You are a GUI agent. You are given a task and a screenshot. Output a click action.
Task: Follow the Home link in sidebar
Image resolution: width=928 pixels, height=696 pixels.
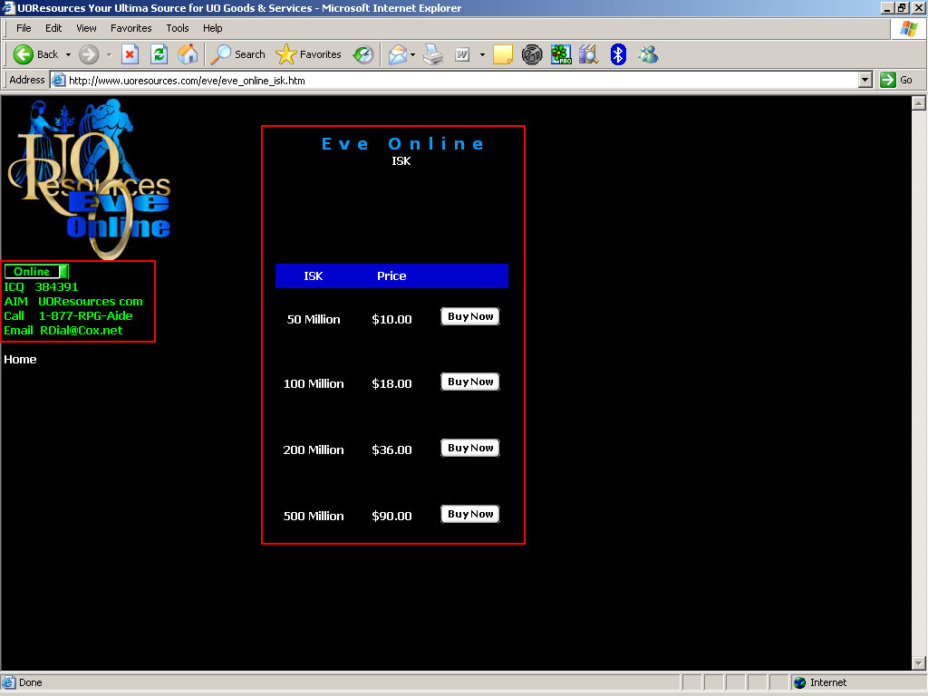coord(20,359)
